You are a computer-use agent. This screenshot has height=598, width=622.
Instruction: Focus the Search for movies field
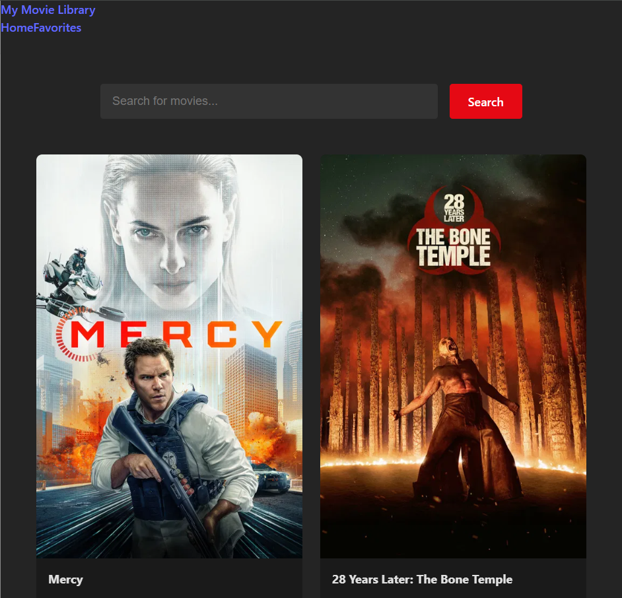point(269,101)
